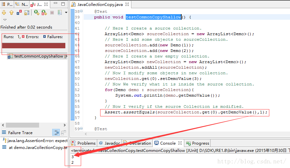Open the Javadoc view tab
This screenshot has width=290, height=168.
109,143
